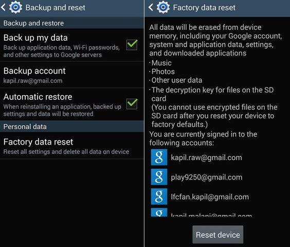Tap back arrow on Backup and reset header
Viewport: 290px width, 247px height.
(x=3, y=8)
